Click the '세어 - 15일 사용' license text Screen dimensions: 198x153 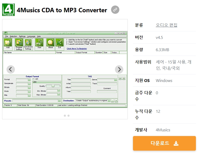coord(171,62)
